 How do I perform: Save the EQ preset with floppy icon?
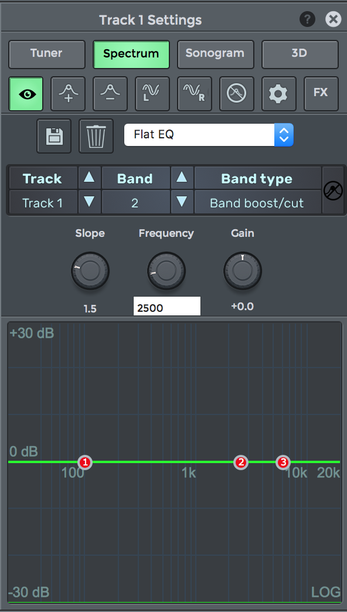(x=54, y=136)
